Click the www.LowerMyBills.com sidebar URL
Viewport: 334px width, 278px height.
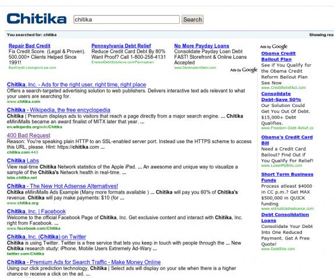click(x=282, y=166)
